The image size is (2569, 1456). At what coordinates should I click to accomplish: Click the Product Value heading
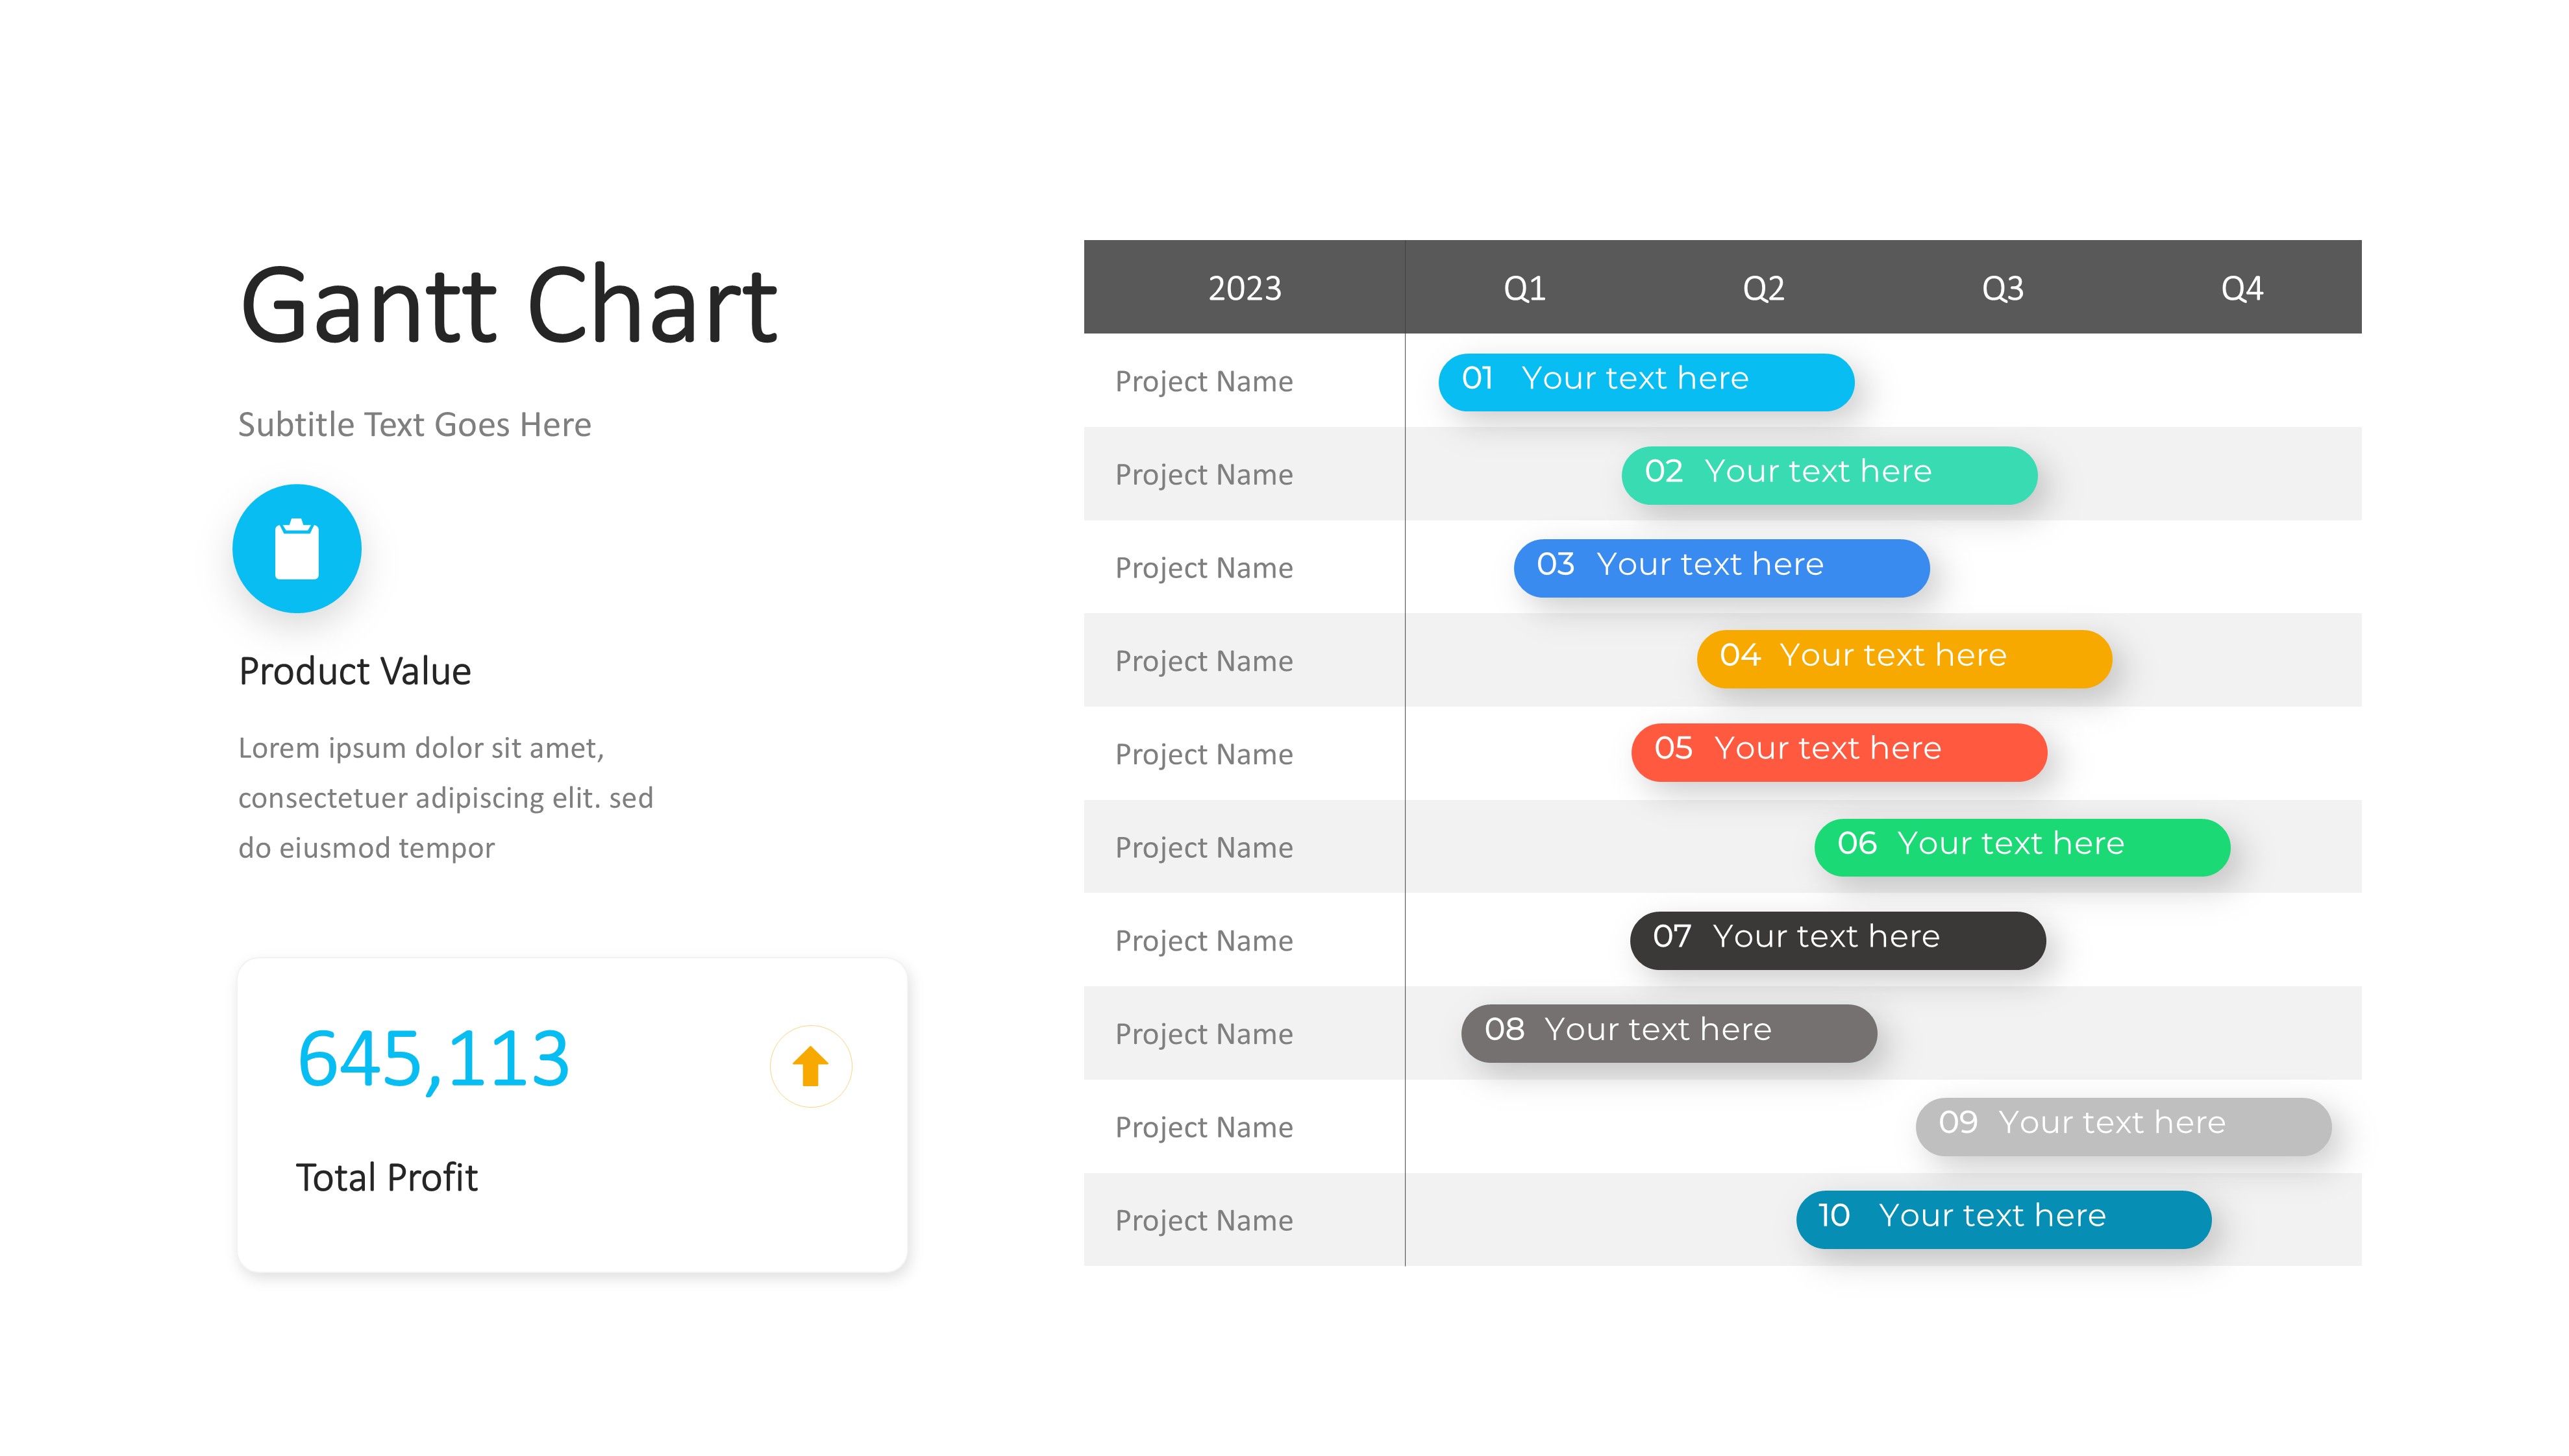pos(354,671)
